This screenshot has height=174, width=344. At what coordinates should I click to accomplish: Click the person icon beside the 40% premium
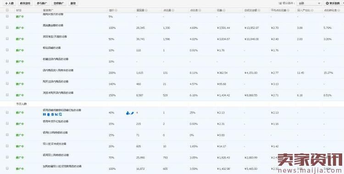click(x=128, y=113)
